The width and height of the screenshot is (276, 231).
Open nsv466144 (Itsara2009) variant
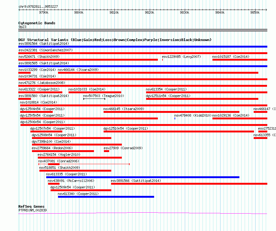(78, 70)
